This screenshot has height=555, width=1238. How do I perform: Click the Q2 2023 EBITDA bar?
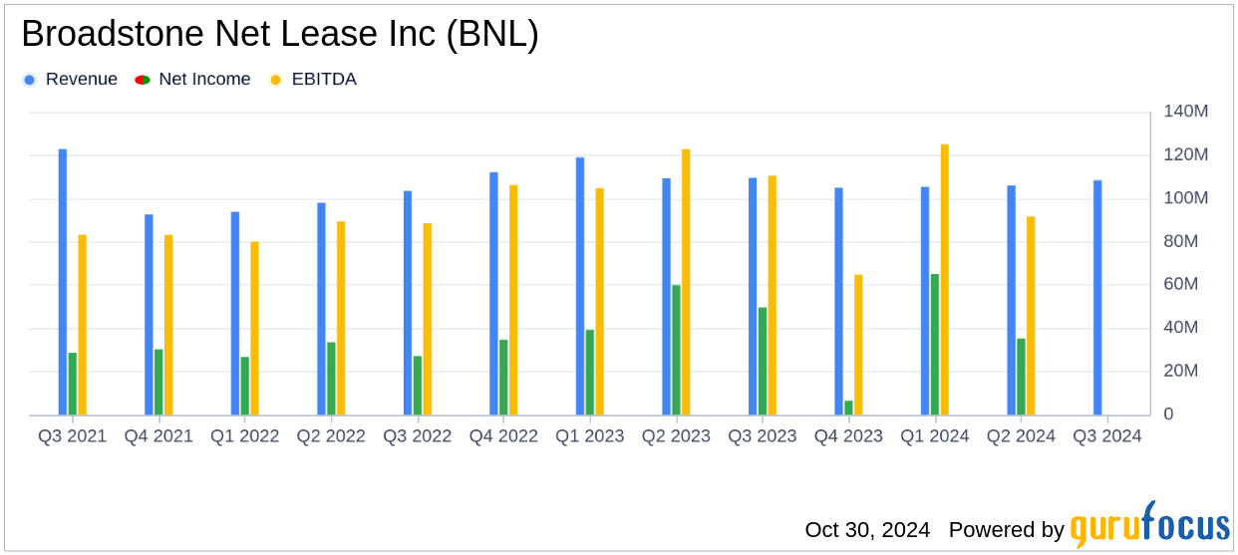tap(686, 282)
